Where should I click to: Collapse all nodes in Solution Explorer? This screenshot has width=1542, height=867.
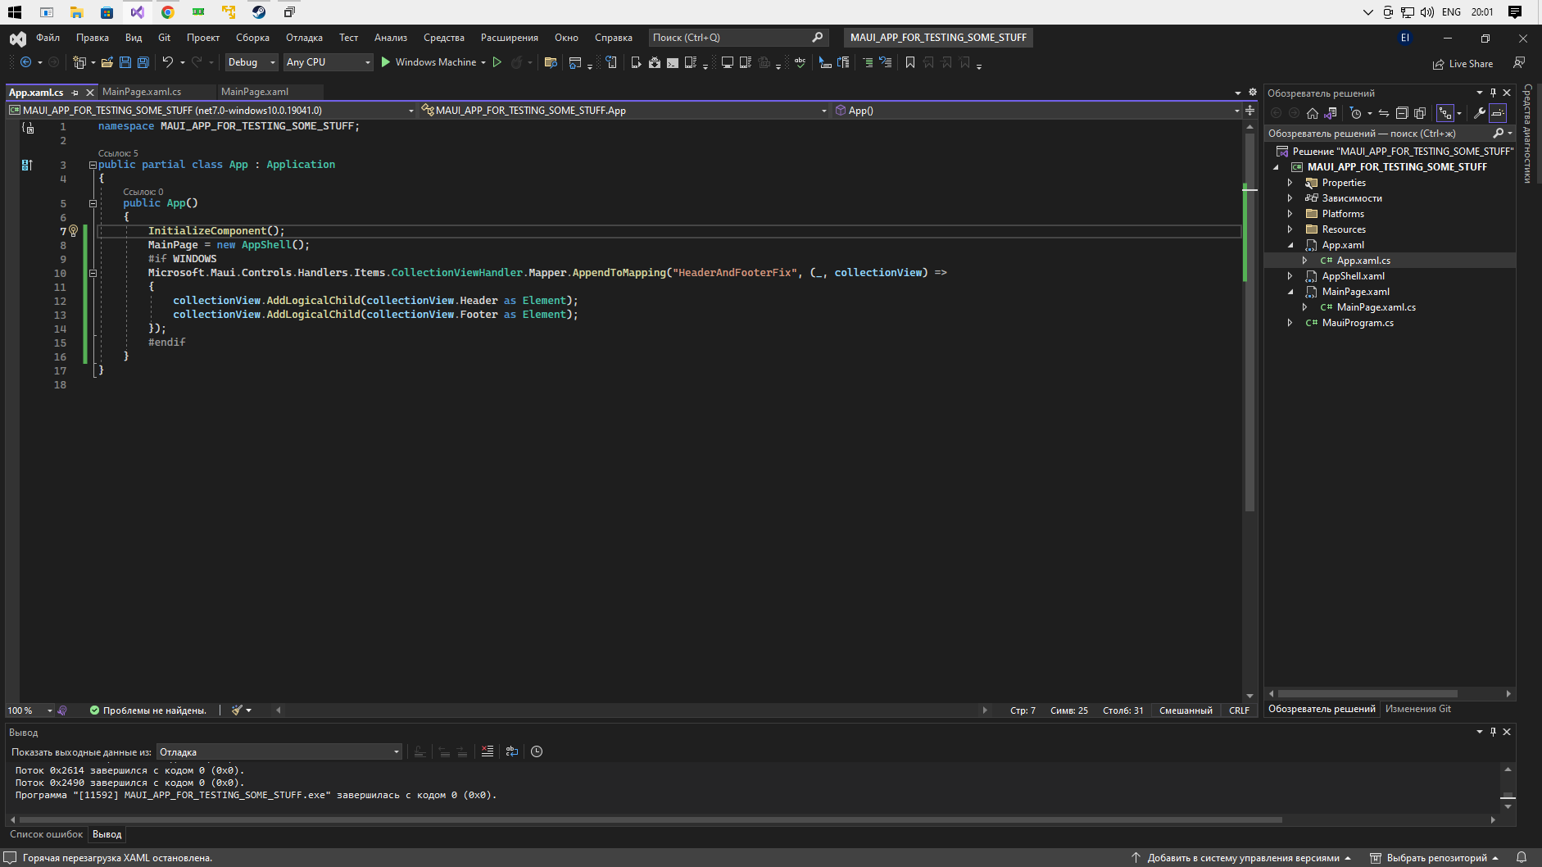pyautogui.click(x=1402, y=113)
